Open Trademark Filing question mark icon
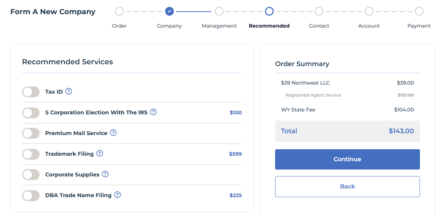 tap(99, 153)
